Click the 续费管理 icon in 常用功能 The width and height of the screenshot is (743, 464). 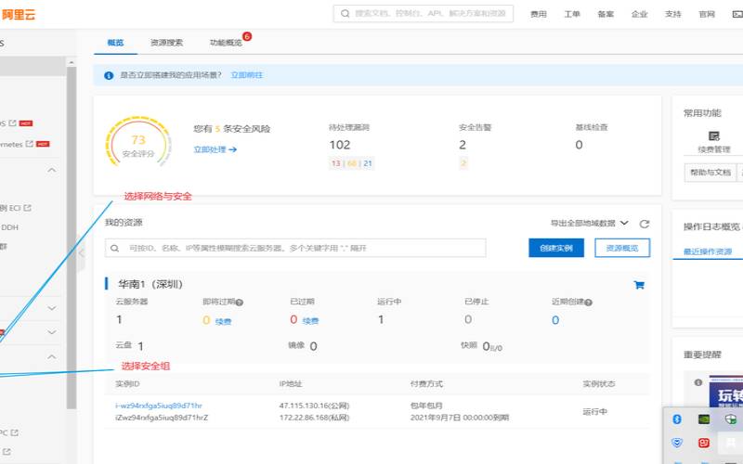tap(713, 136)
